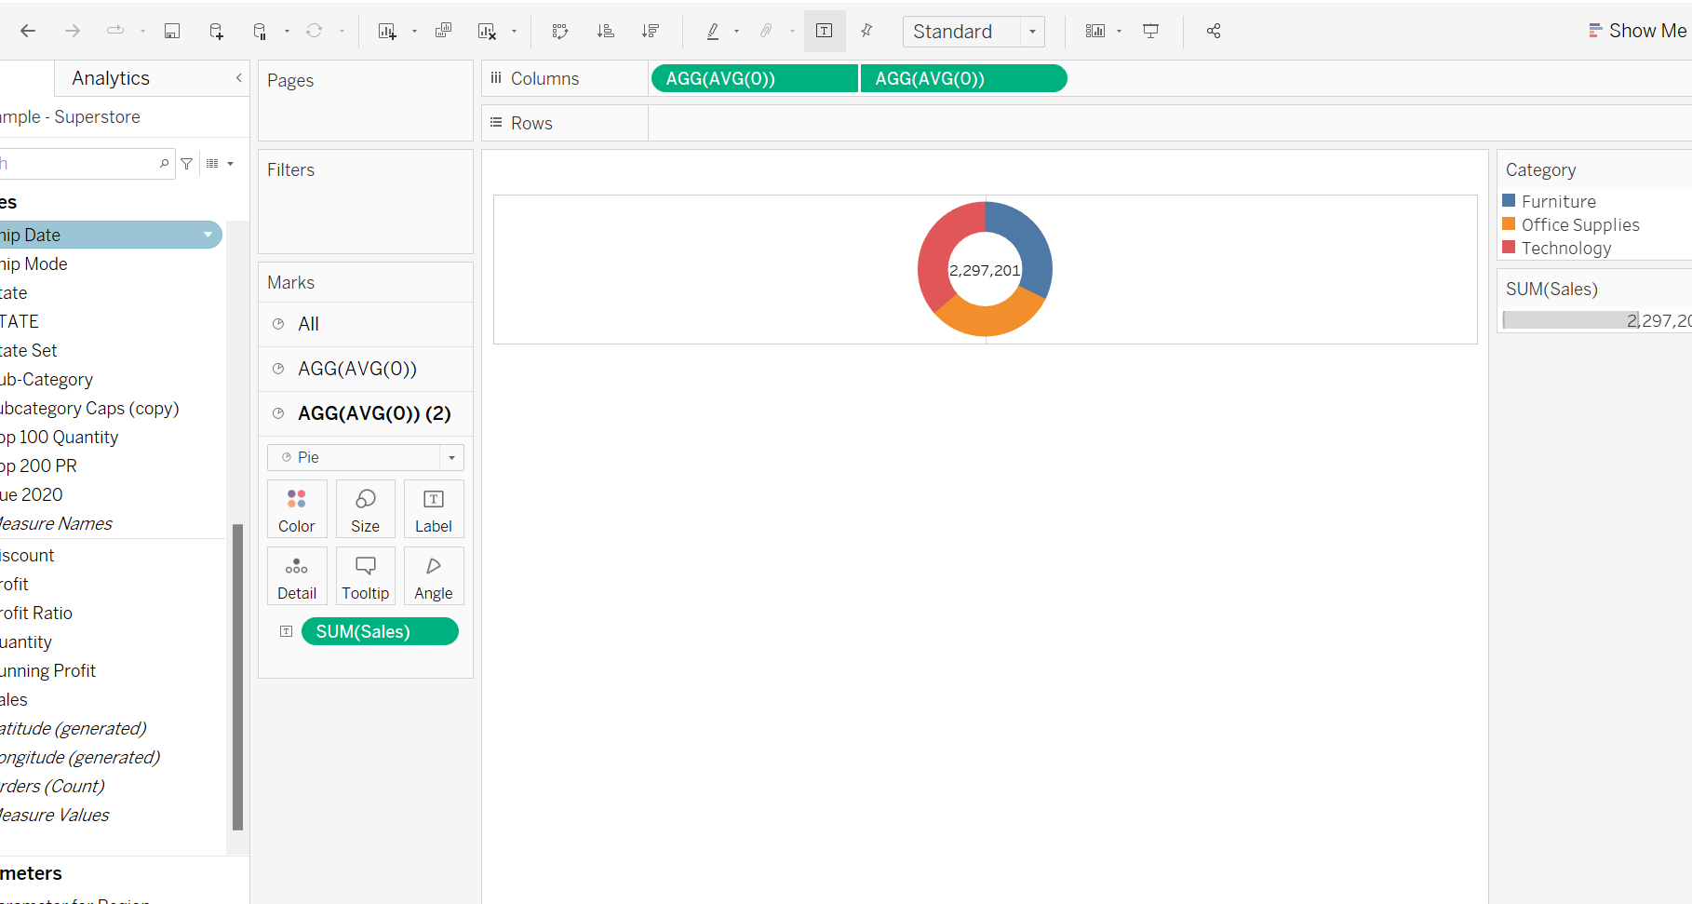The image size is (1692, 904).
Task: Select the AGG(AVG(0)) marks card
Action: tap(366, 369)
